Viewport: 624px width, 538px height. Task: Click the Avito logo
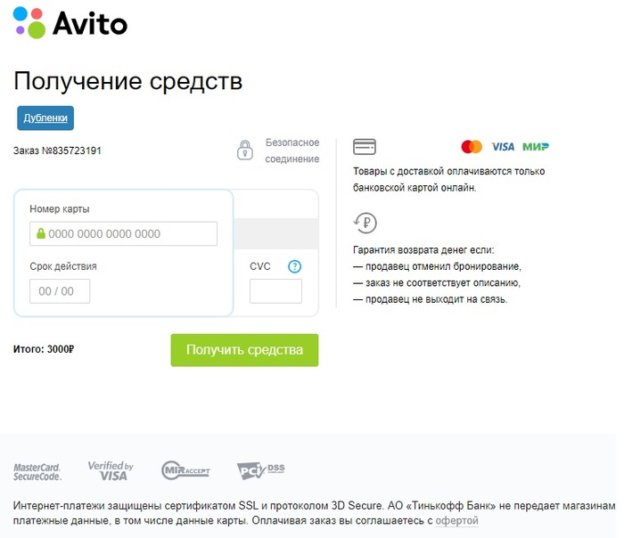[71, 22]
